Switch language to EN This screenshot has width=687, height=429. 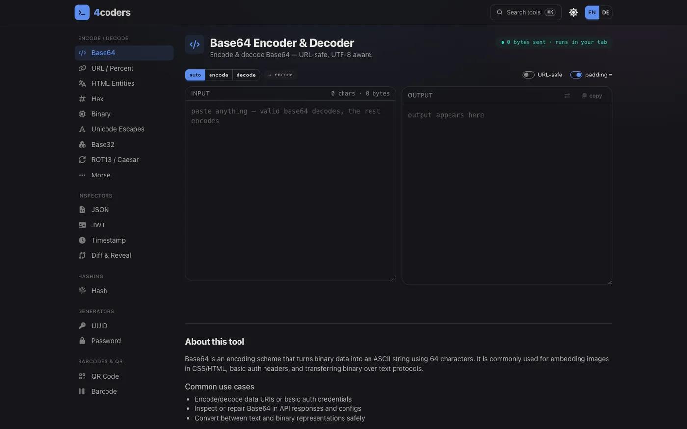[592, 12]
